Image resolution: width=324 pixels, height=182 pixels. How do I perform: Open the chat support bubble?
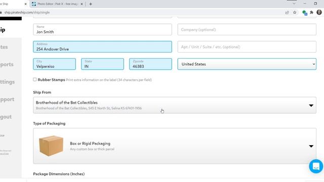tap(316, 166)
